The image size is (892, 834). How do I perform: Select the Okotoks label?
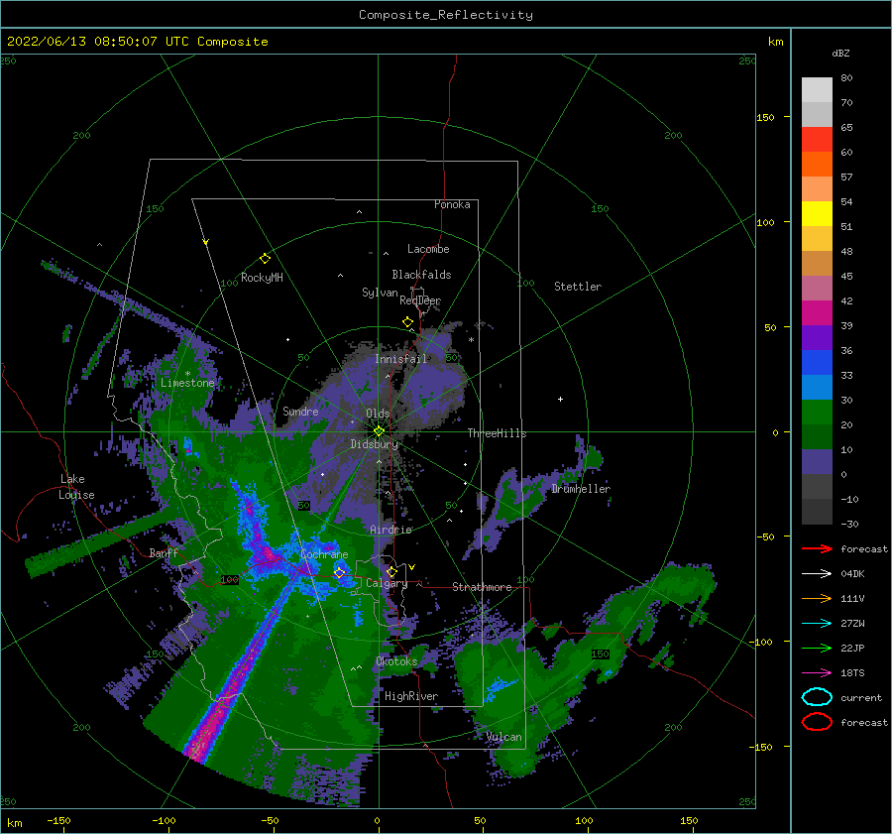point(395,661)
